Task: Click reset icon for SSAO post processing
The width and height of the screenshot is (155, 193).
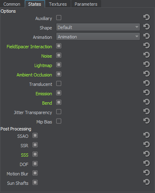Action: tap(146, 135)
